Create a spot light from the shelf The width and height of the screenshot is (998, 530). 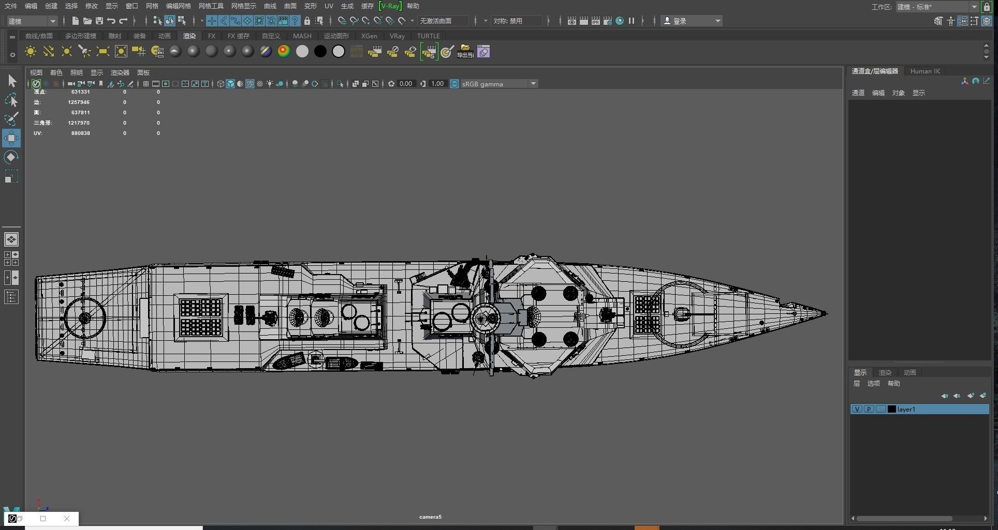point(84,51)
